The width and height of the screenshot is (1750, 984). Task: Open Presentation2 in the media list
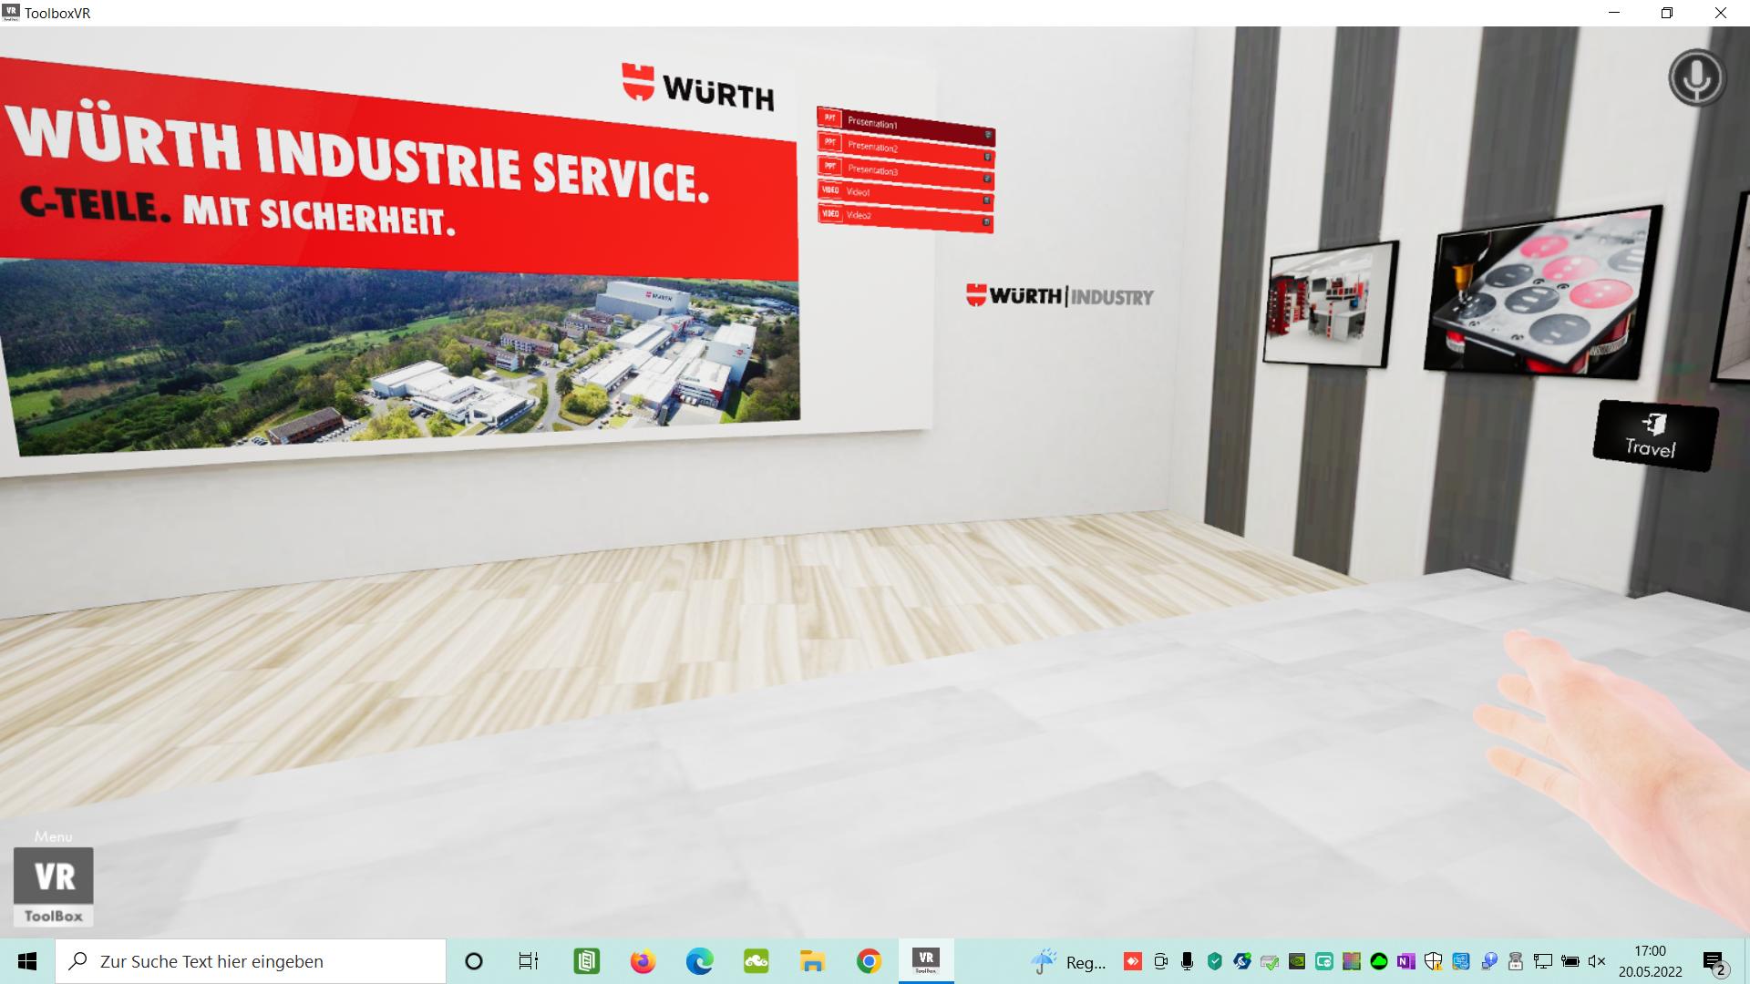pyautogui.click(x=905, y=149)
